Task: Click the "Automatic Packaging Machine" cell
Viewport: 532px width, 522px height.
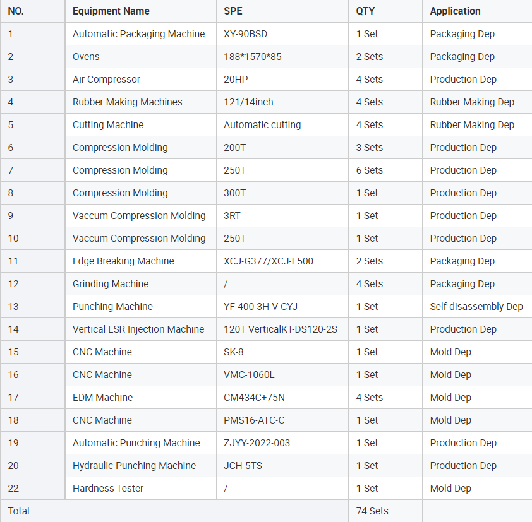Action: click(x=138, y=34)
